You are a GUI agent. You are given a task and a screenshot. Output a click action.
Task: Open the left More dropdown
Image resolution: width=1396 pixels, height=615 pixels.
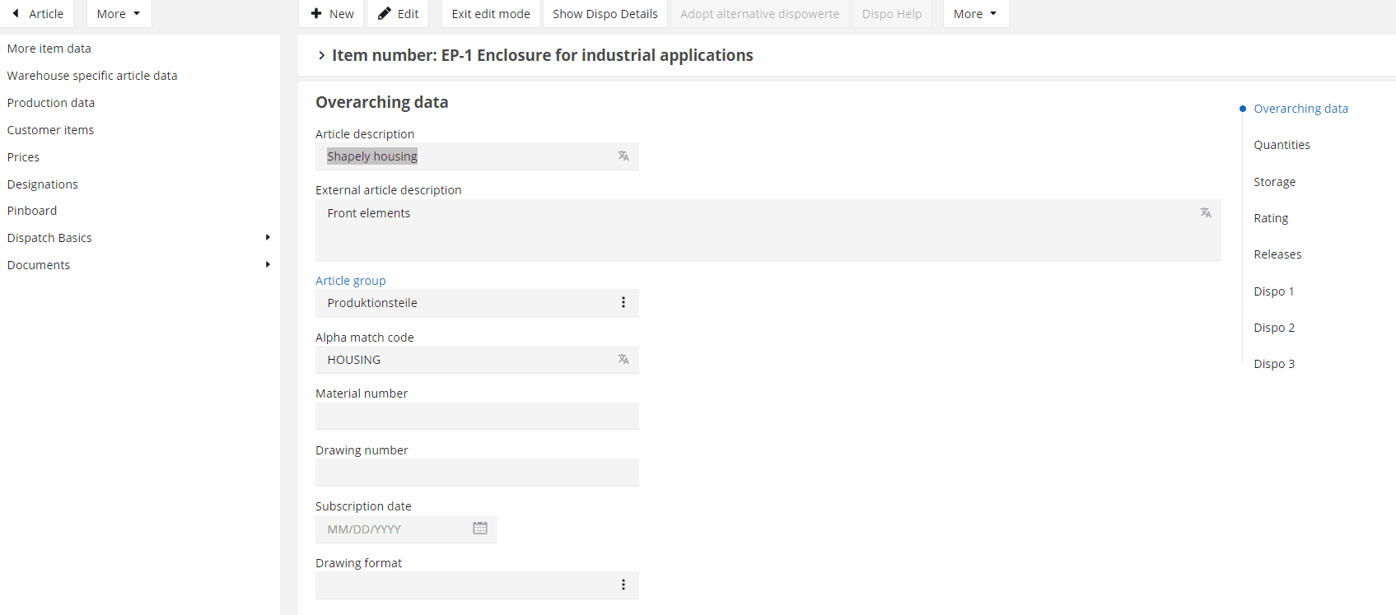point(119,13)
